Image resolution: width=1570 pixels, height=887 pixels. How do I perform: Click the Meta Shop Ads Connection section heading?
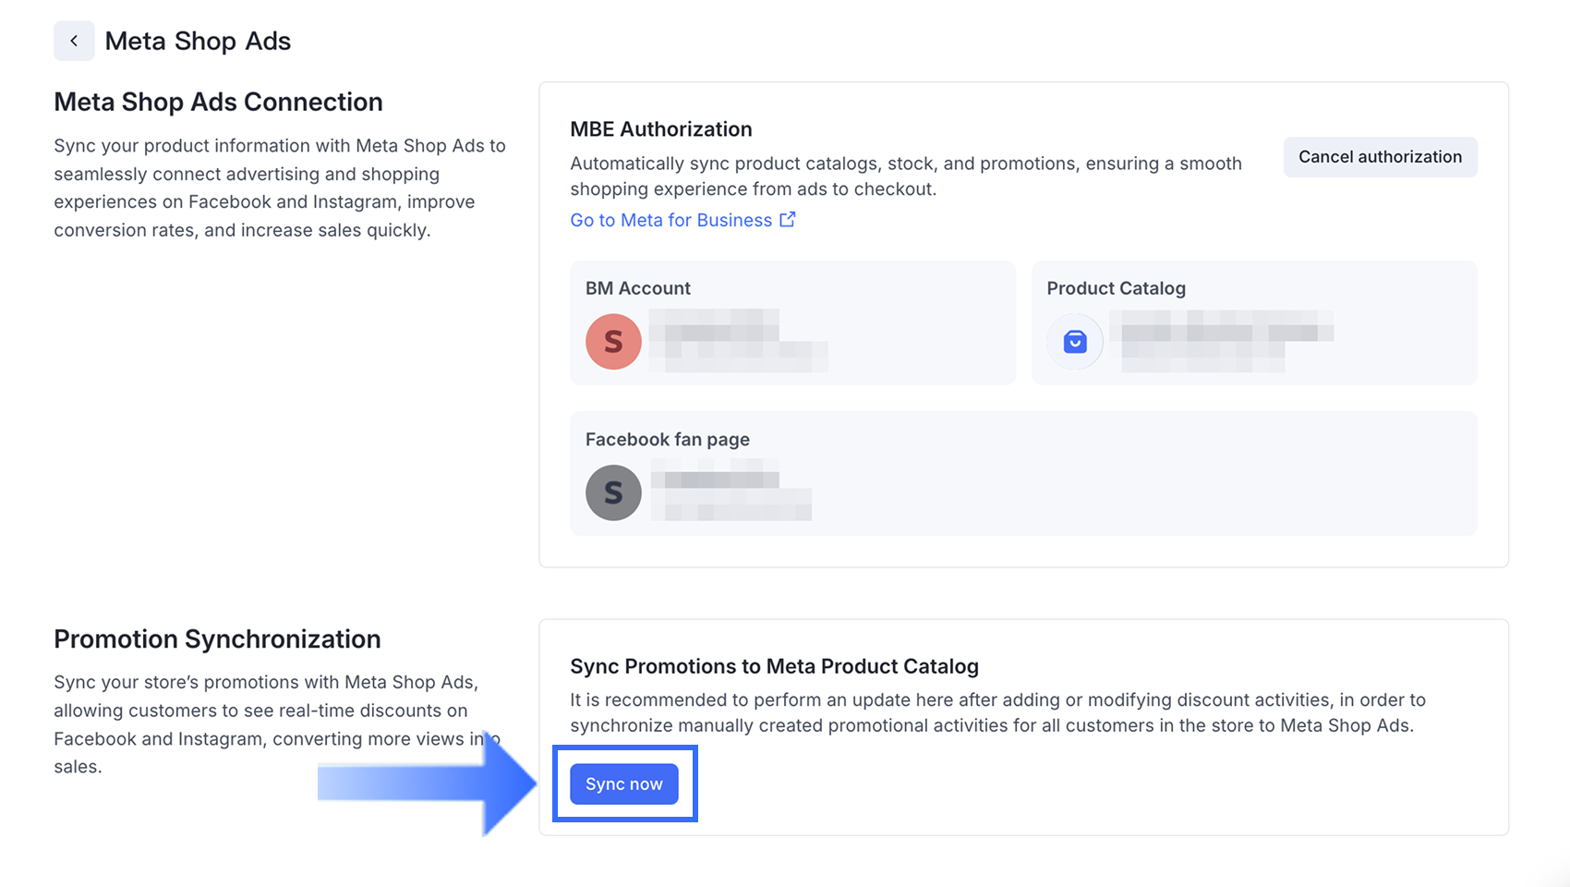(x=218, y=102)
